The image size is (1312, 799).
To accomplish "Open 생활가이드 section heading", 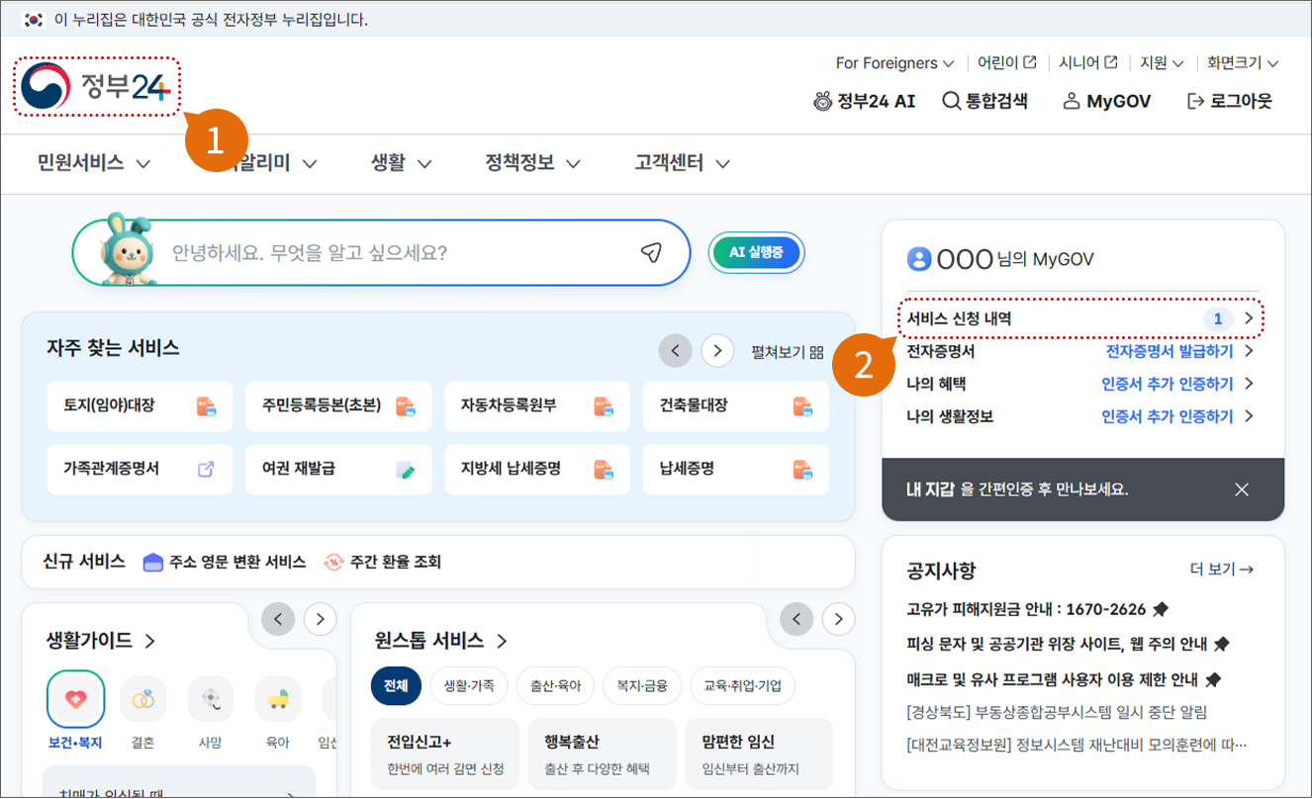I will [101, 641].
